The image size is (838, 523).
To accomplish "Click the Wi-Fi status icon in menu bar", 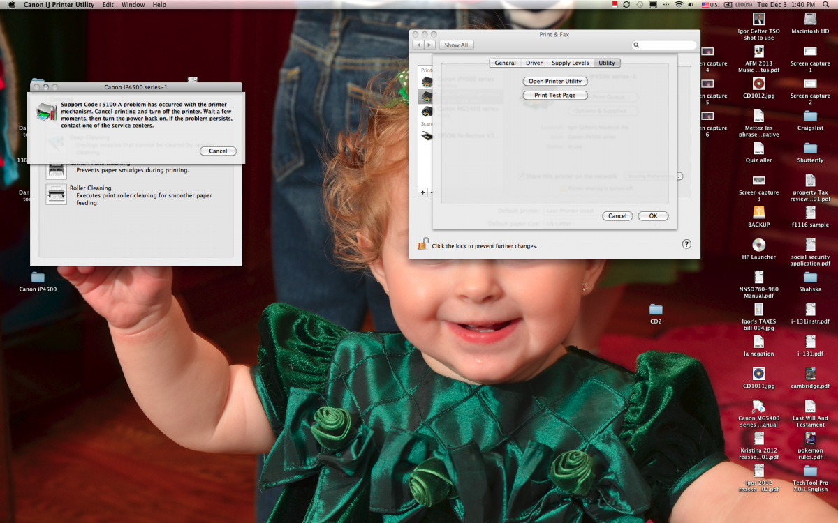I will pos(678,5).
